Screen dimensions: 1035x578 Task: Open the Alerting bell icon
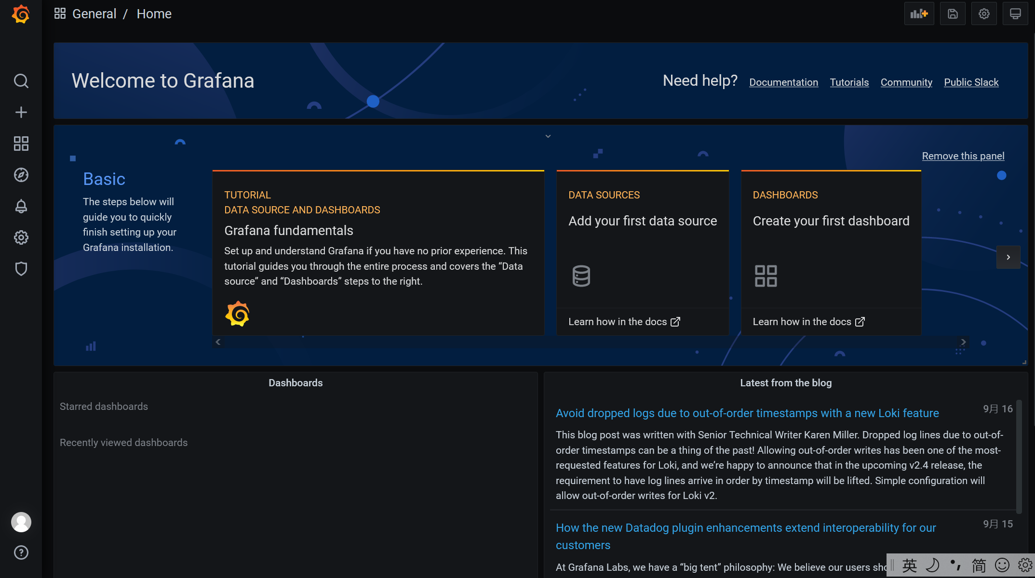pyautogui.click(x=21, y=206)
